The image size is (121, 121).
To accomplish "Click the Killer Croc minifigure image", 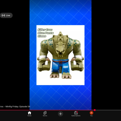I will coord(60,55).
